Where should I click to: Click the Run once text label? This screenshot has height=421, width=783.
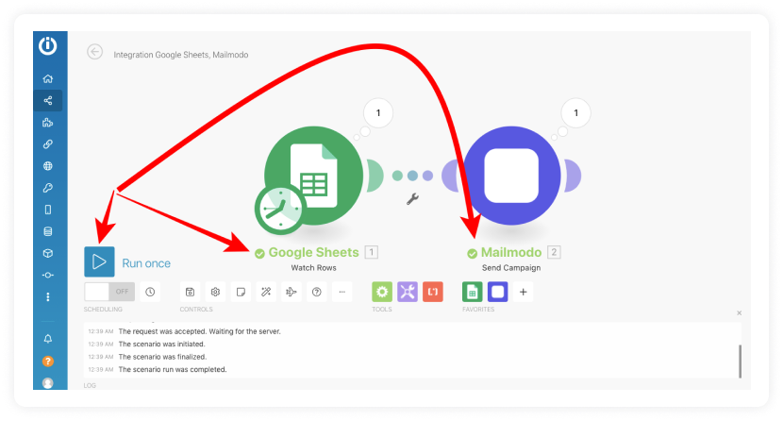pos(146,263)
